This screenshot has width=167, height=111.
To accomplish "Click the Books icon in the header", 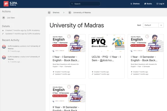I will click(145, 4).
